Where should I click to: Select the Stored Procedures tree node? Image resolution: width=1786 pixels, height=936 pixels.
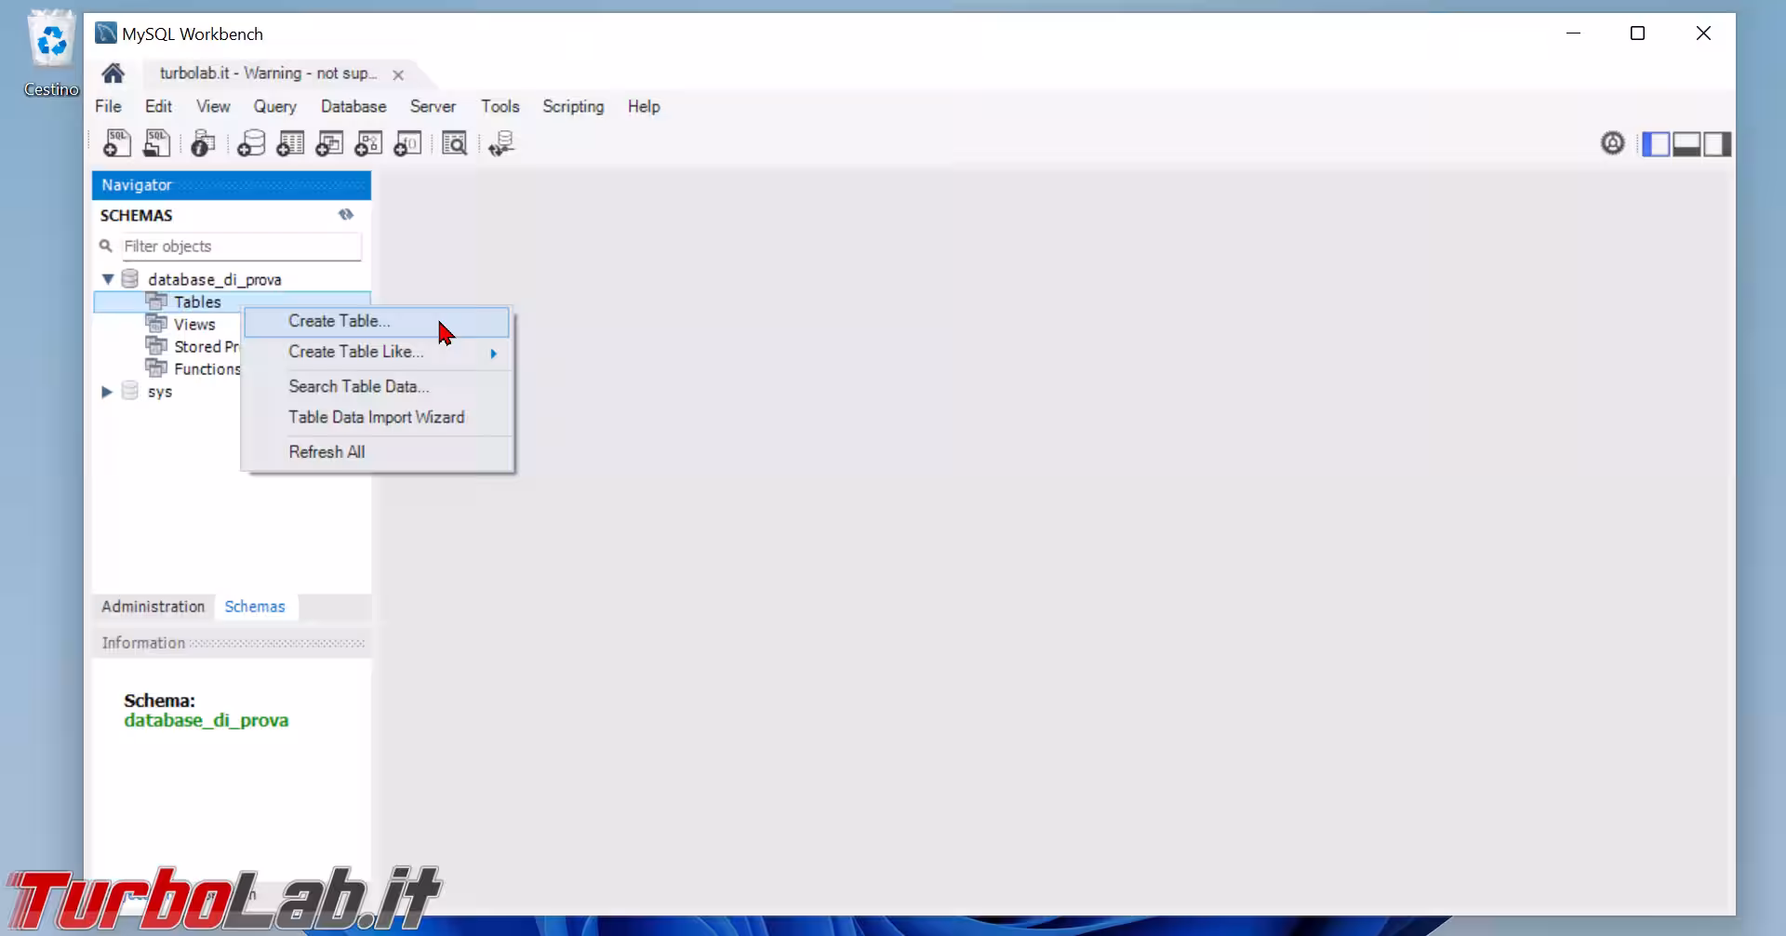(x=207, y=347)
